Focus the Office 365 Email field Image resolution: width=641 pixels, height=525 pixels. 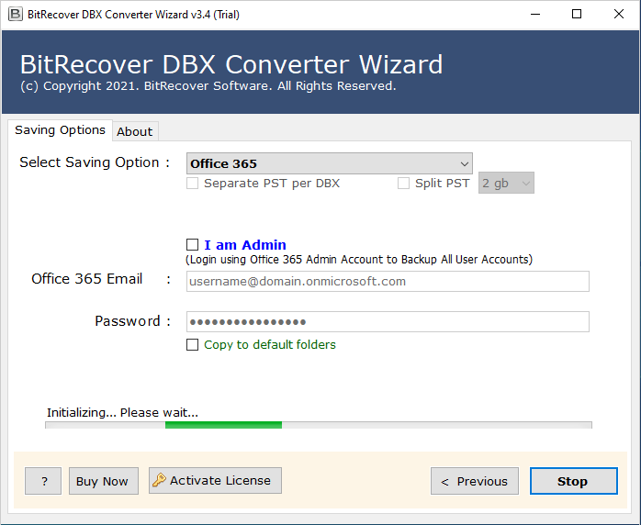tap(388, 281)
